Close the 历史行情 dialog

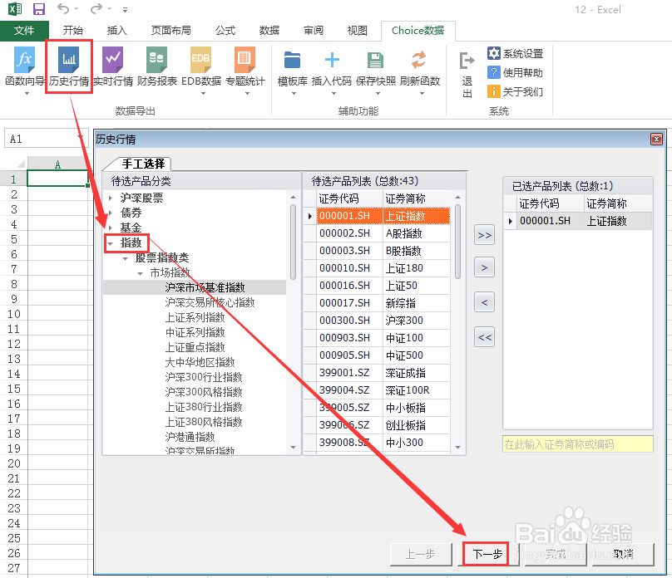pyautogui.click(x=656, y=139)
